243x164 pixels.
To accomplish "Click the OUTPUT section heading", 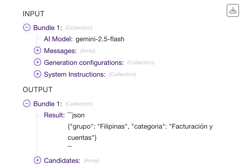I will [37, 90].
